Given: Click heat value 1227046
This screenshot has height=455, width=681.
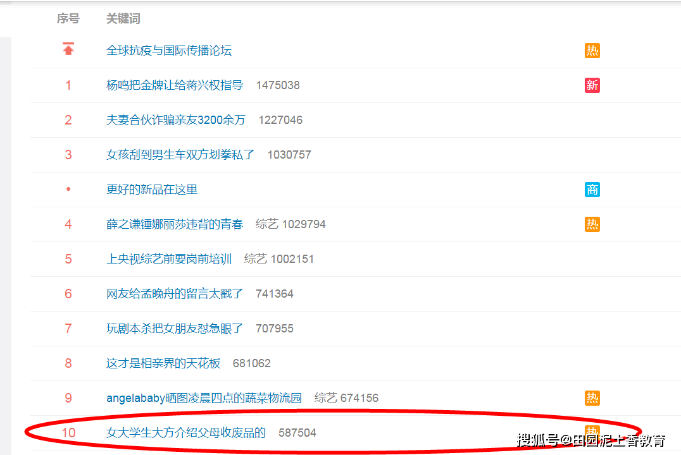Looking at the screenshot, I should [280, 120].
